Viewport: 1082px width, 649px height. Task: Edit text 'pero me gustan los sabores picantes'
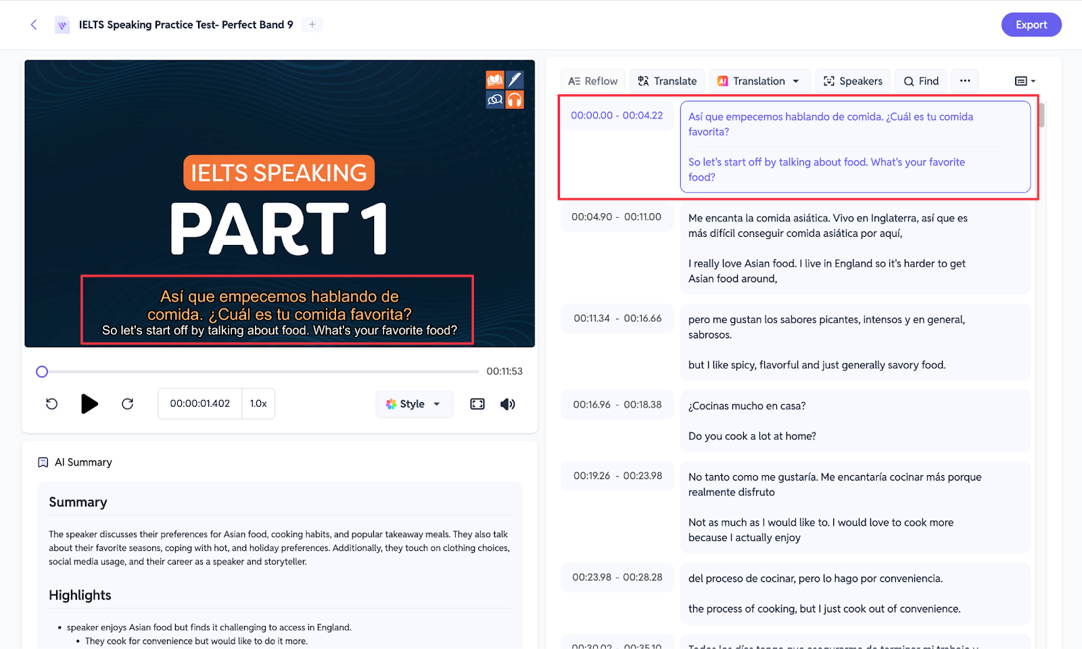[x=826, y=327]
